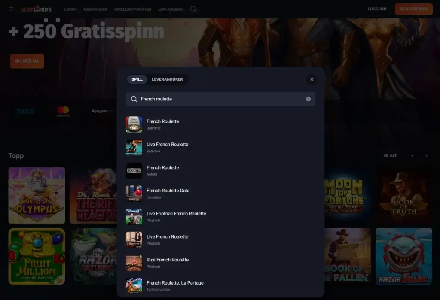
Task: Open Razor Shark game tile
Action: pos(404,257)
